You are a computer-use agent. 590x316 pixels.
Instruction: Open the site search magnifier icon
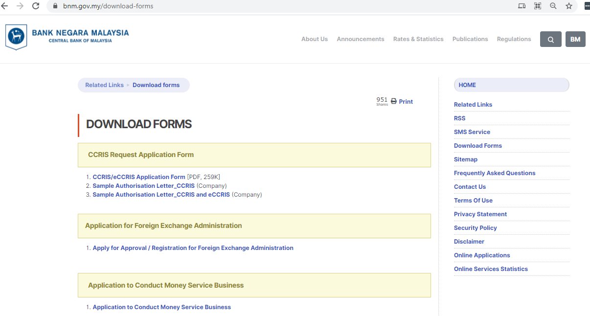[550, 40]
